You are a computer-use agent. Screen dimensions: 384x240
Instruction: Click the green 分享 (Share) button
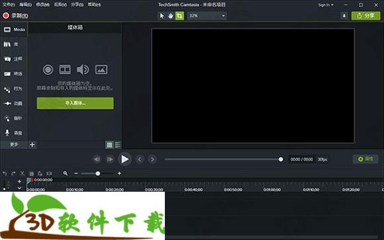[366, 16]
